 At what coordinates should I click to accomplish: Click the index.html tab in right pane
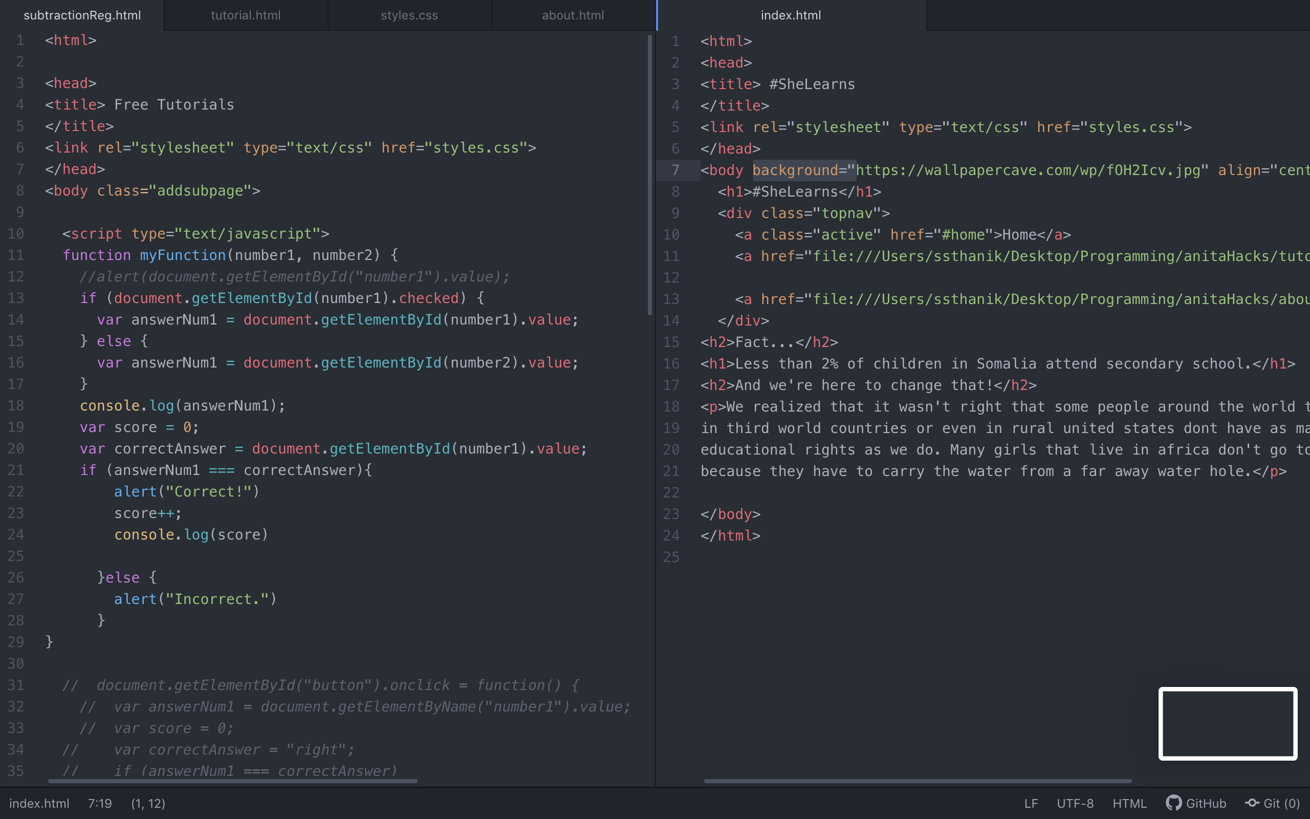point(790,15)
